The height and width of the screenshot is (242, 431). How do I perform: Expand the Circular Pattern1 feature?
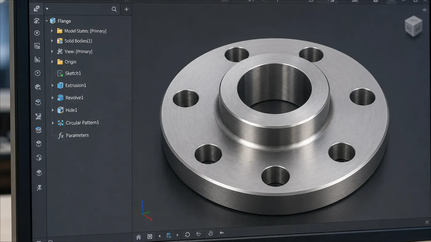tap(53, 123)
